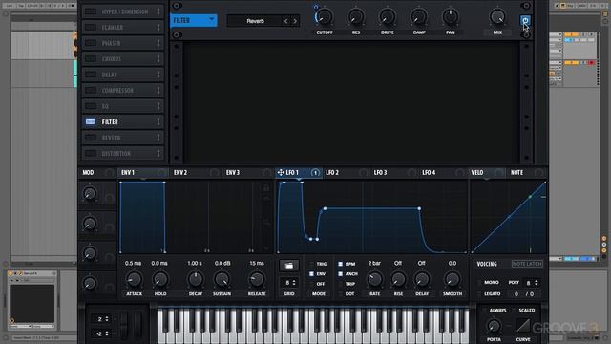
Task: Click the Reverb reorder handle
Action: 158,138
